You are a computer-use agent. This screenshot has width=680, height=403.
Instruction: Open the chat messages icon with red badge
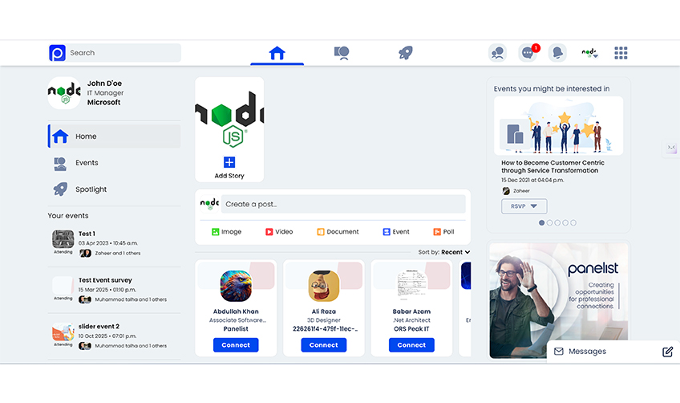527,53
